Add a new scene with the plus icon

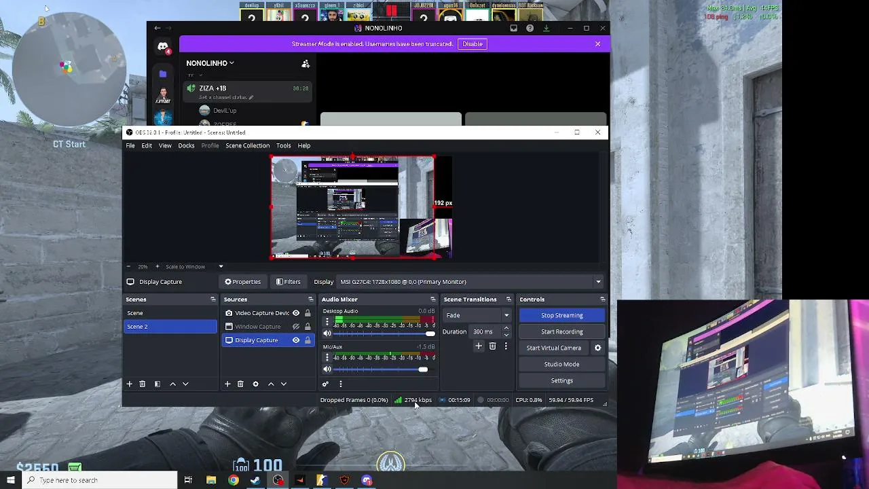pos(129,384)
